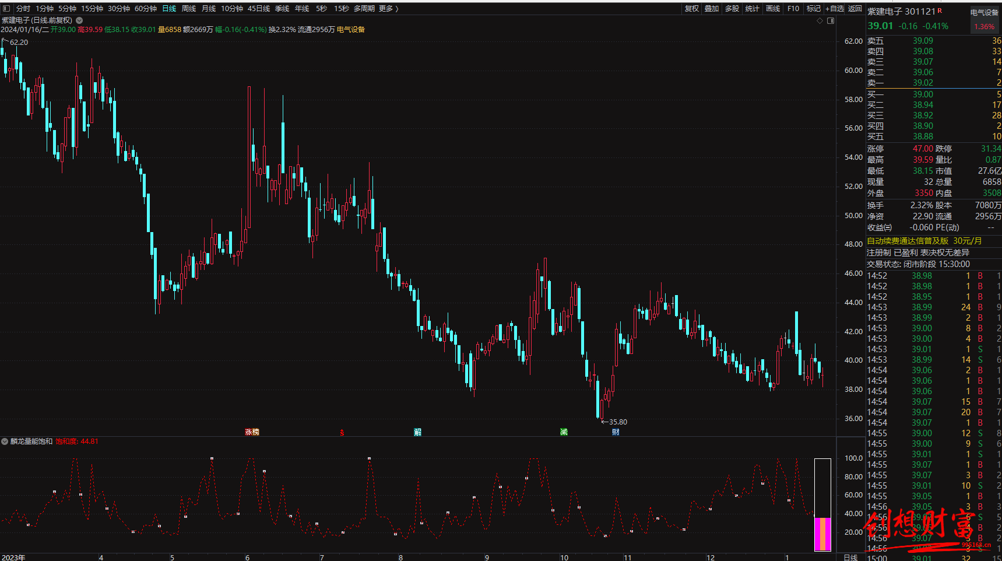Select the 45日线 period tab
Image resolution: width=1002 pixels, height=561 pixels.
coord(259,9)
